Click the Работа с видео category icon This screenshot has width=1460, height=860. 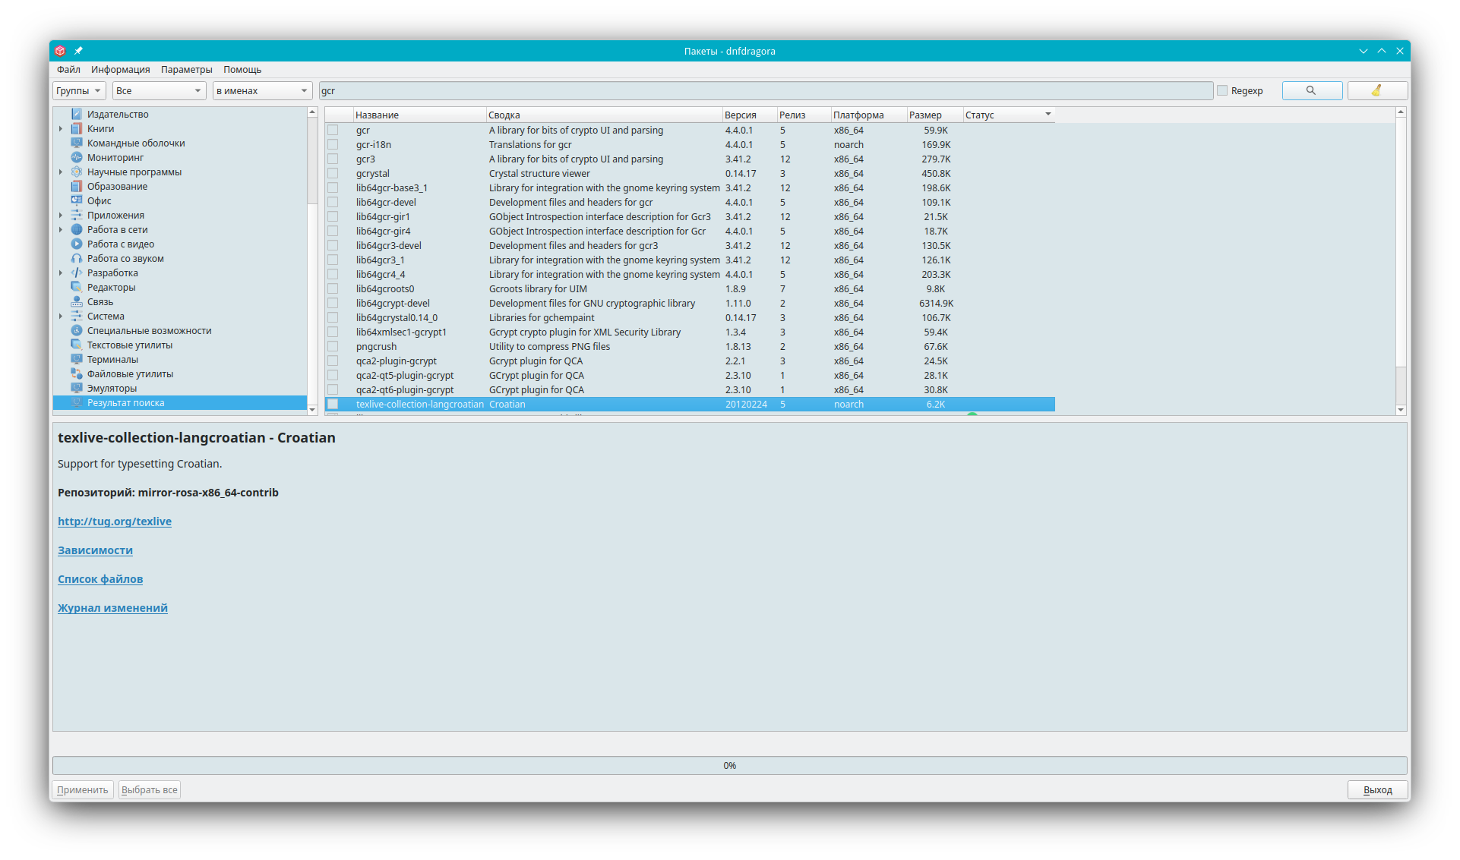[x=77, y=244]
